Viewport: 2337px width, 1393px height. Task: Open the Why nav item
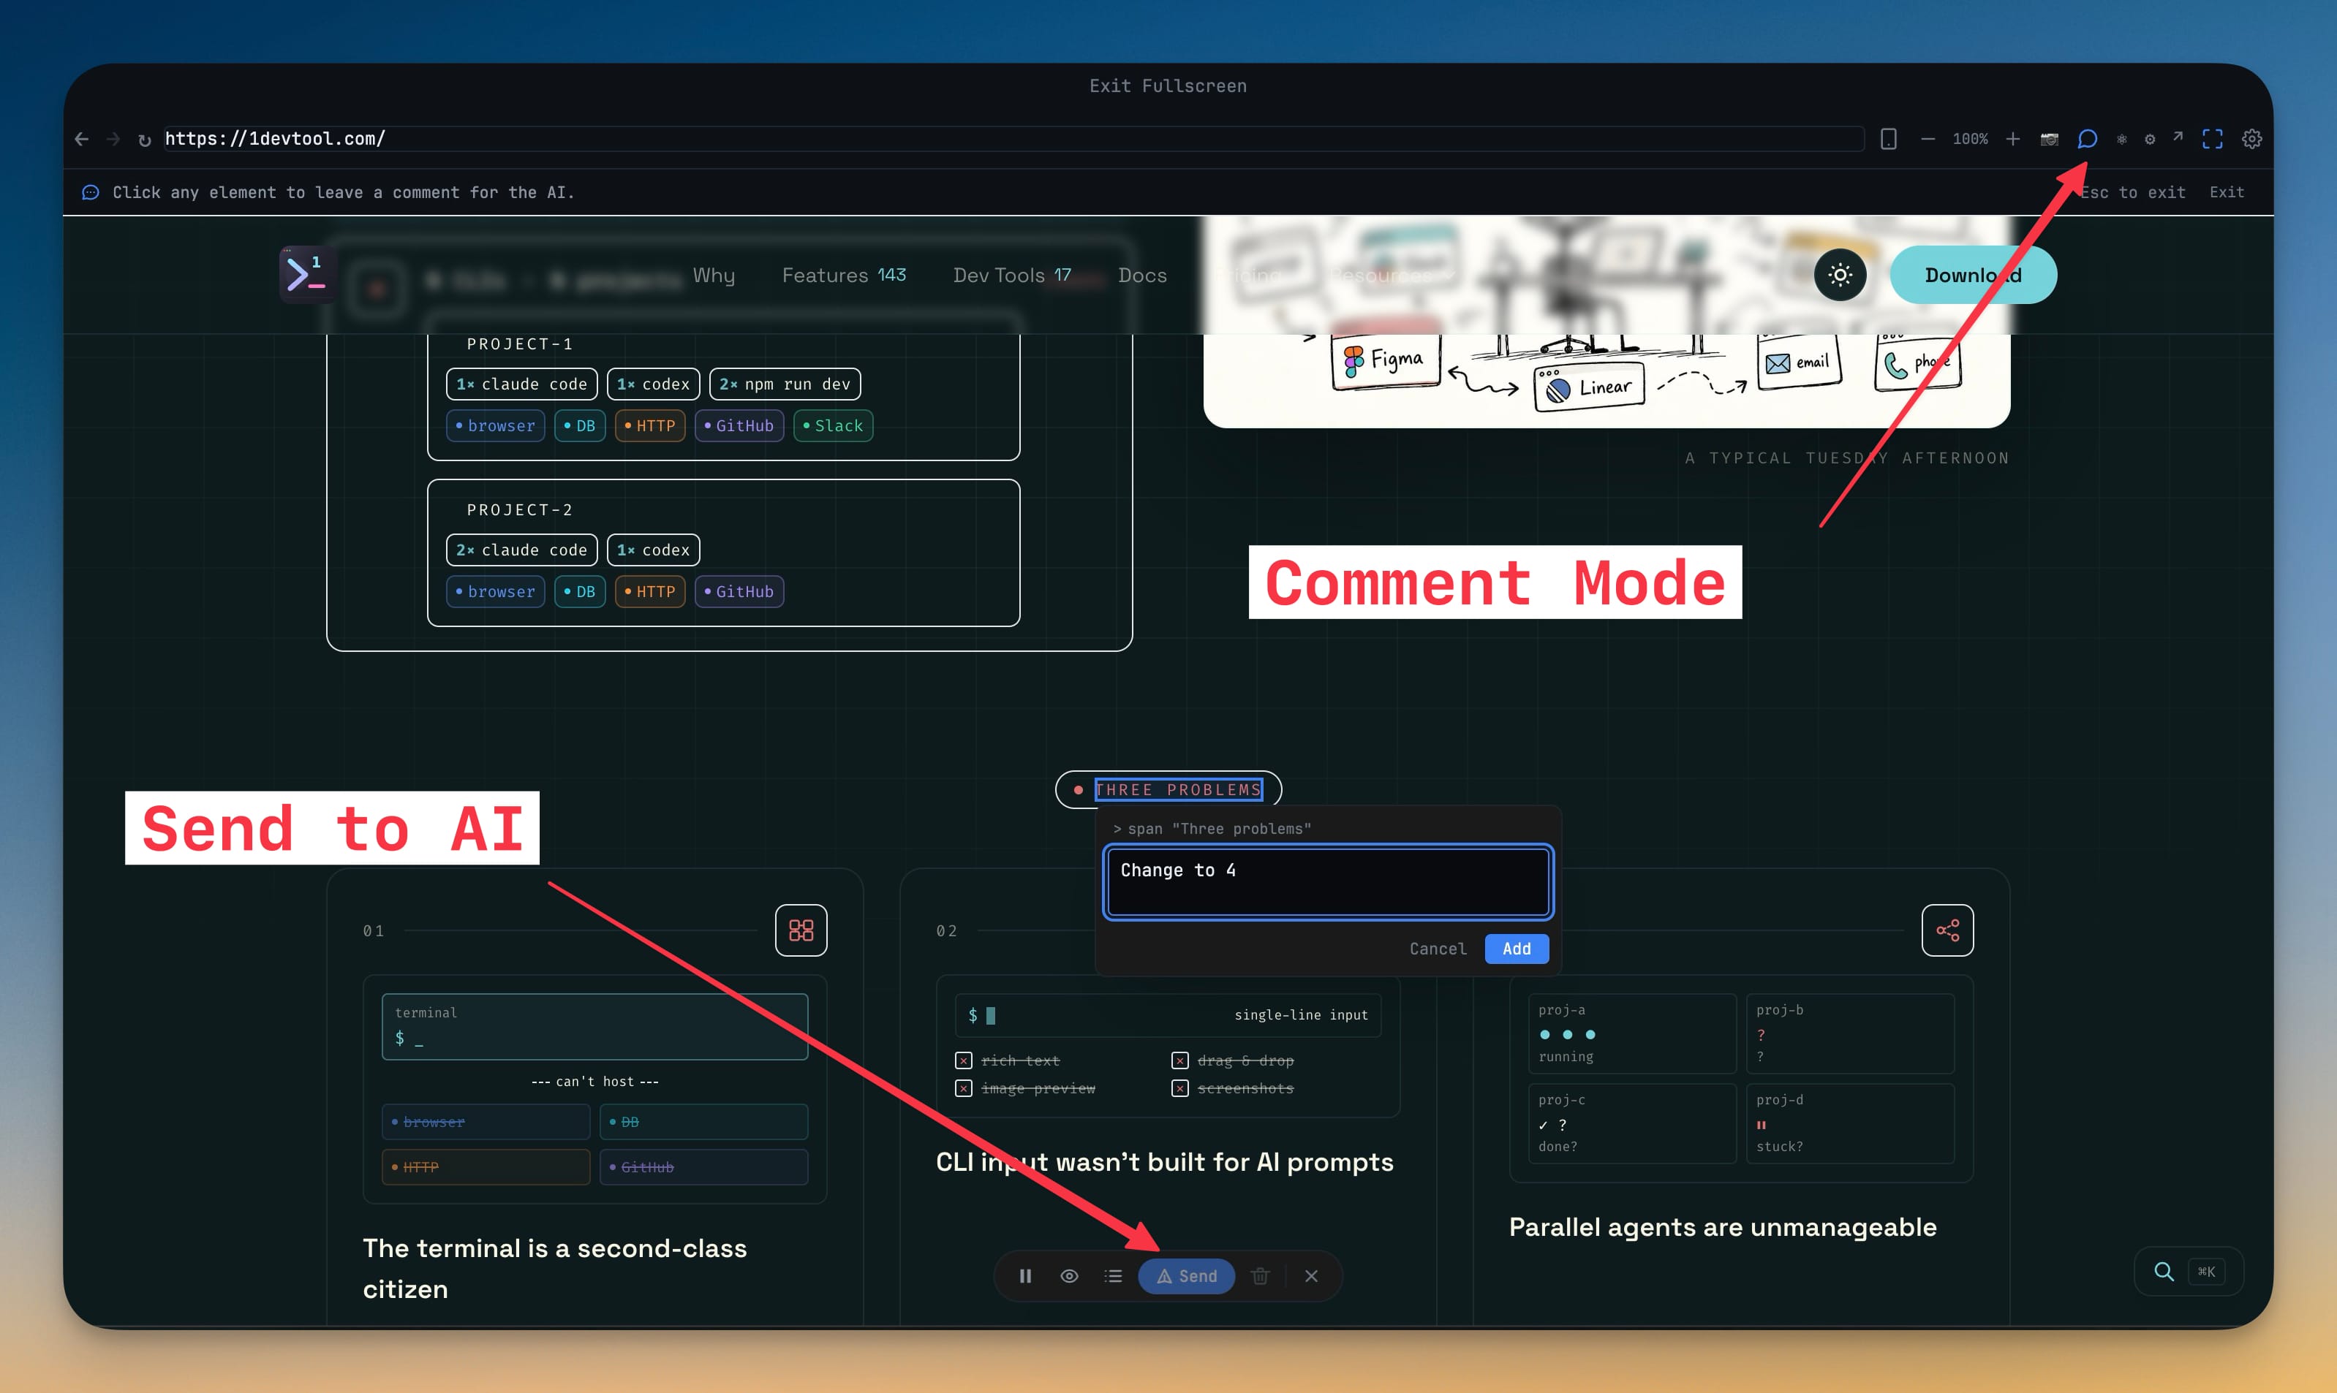(x=714, y=275)
